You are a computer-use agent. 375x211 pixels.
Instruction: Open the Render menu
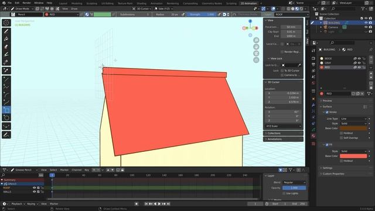pyautogui.click(x=26, y=3)
